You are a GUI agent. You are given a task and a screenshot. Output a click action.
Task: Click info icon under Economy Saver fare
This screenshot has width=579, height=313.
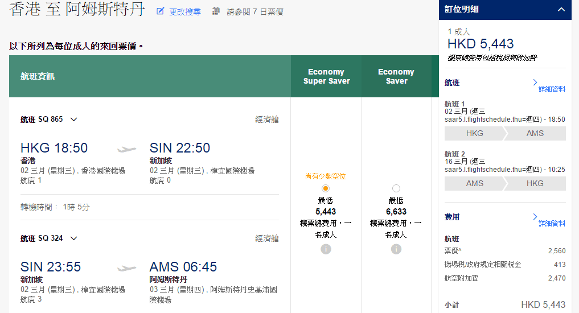tap(396, 249)
